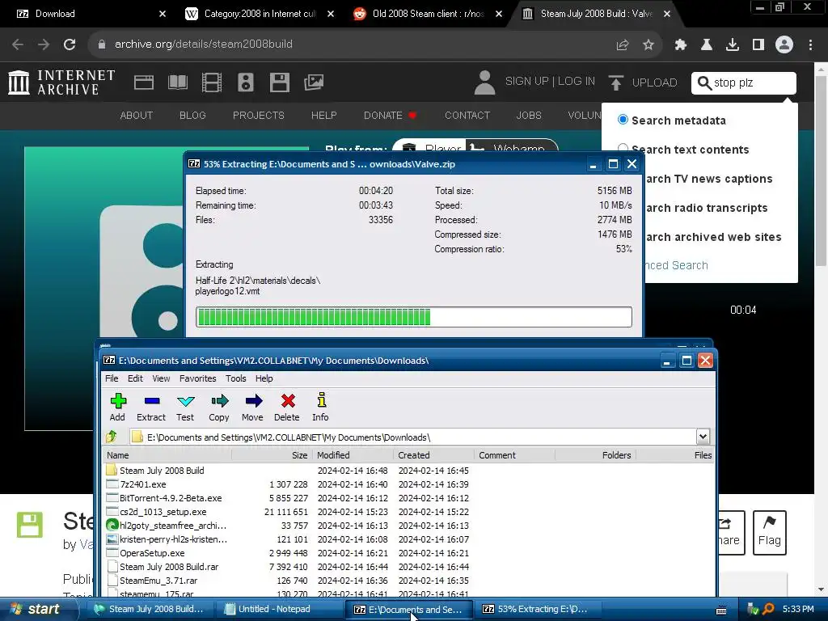Click the PROJECTS navigation link
Image resolution: width=828 pixels, height=621 pixels.
click(258, 115)
